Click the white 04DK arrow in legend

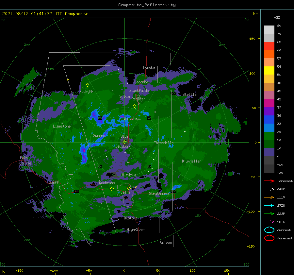[x=269, y=189]
